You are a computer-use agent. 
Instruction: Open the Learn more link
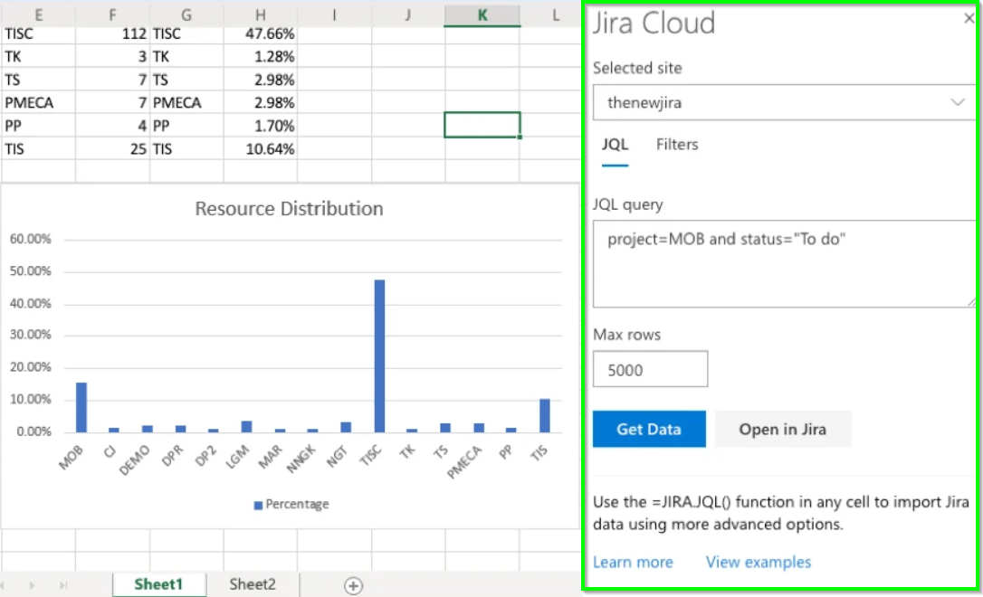633,562
